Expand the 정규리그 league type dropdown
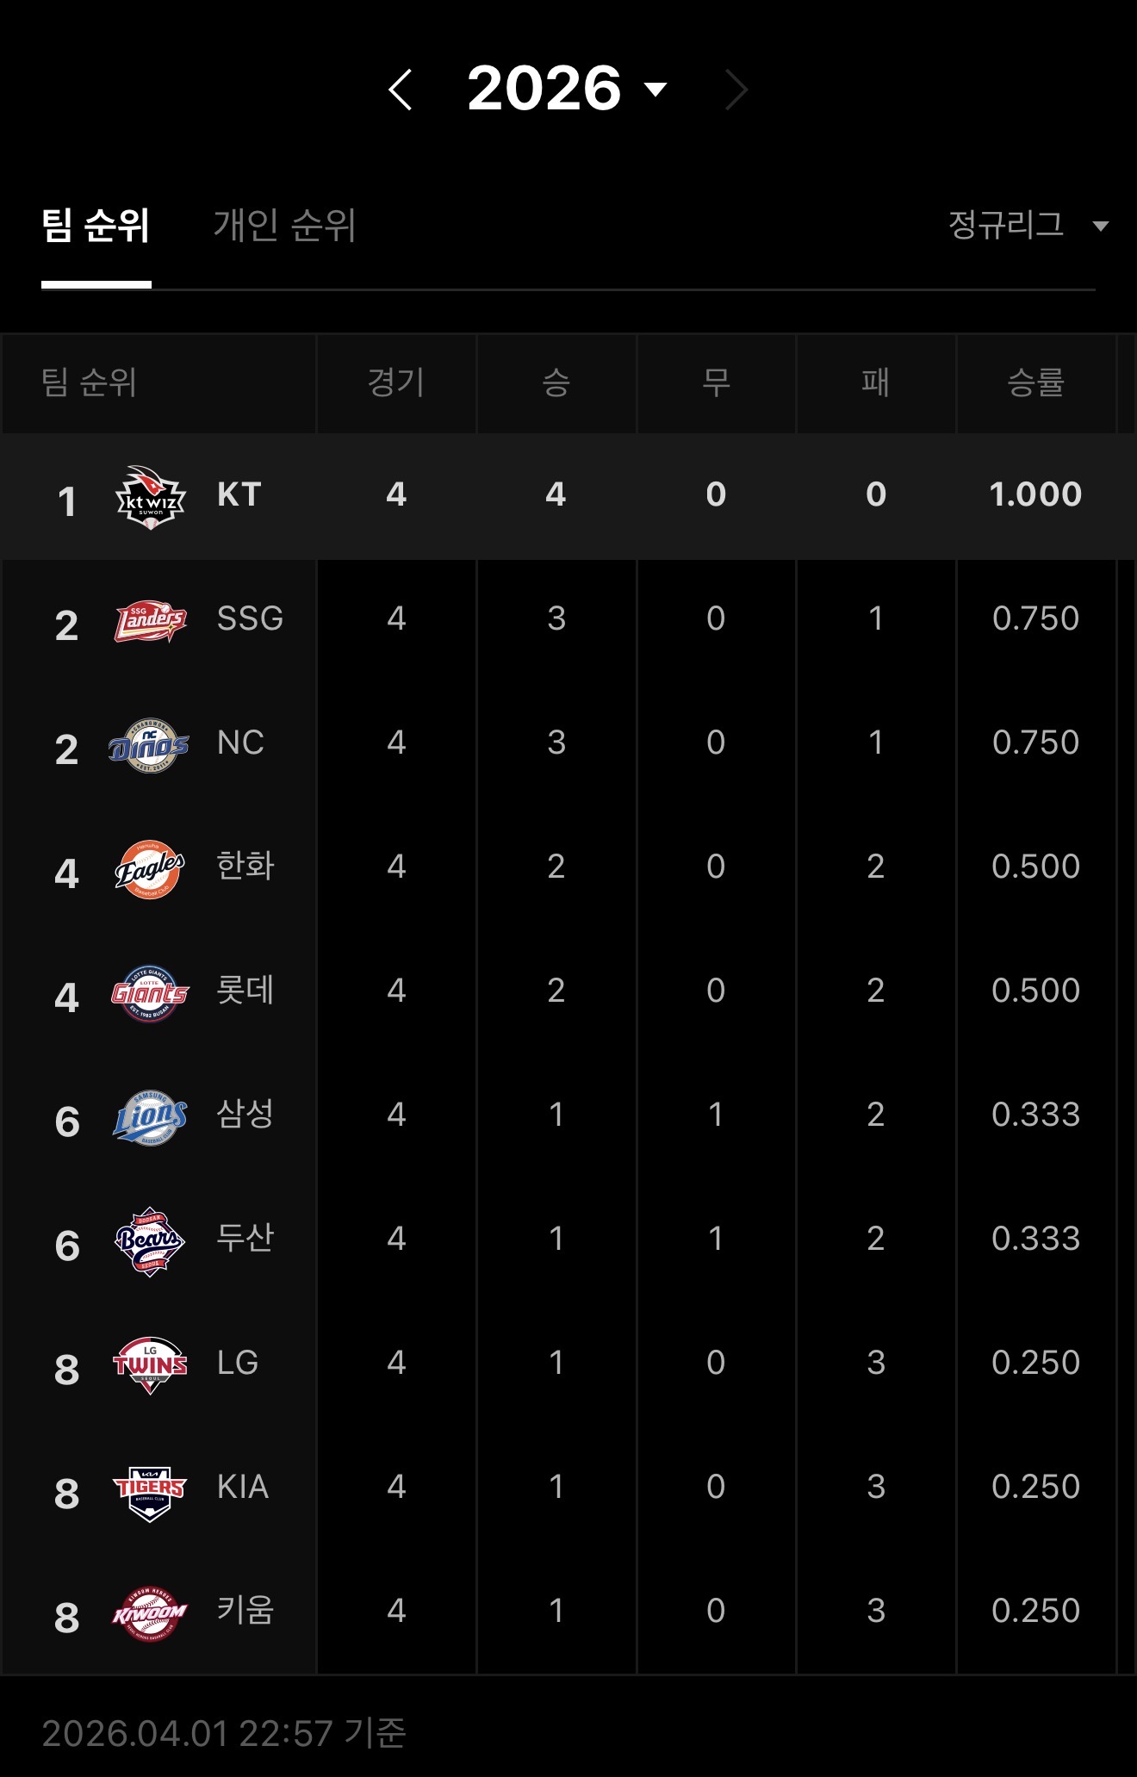 1027,226
